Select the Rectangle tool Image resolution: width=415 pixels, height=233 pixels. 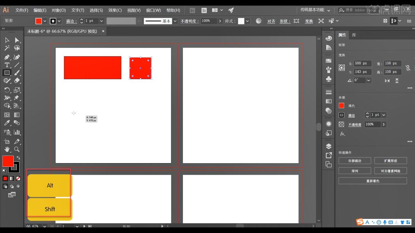[x=7, y=73]
